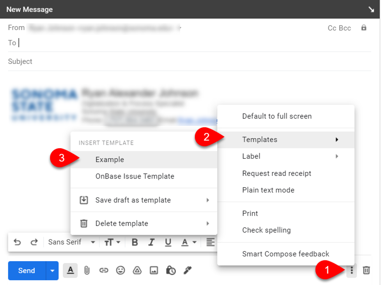The height and width of the screenshot is (285, 381).
Task: Click the insert signature pen icon
Action: click(188, 270)
